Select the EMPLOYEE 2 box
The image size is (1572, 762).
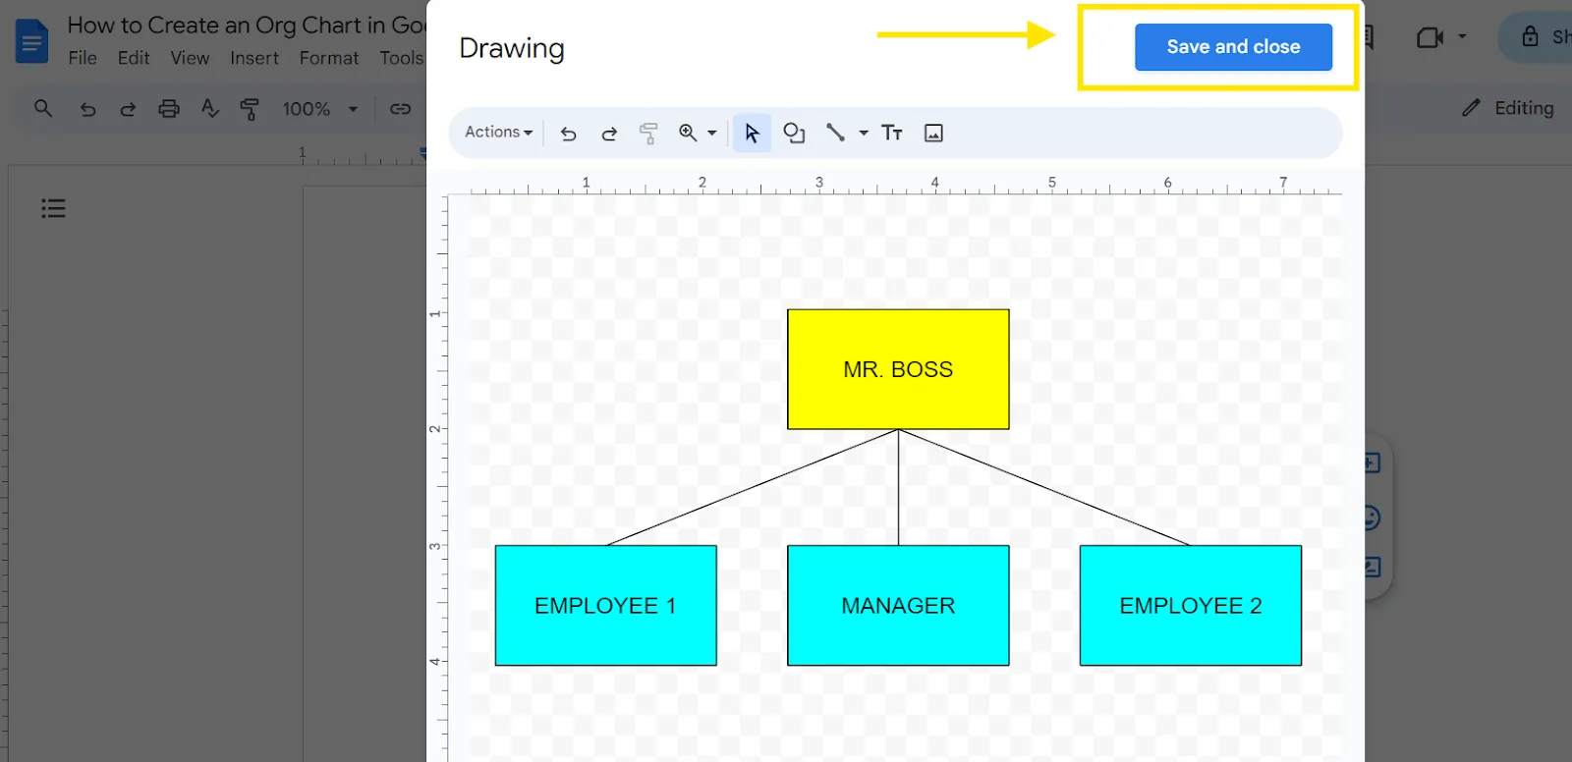point(1191,606)
